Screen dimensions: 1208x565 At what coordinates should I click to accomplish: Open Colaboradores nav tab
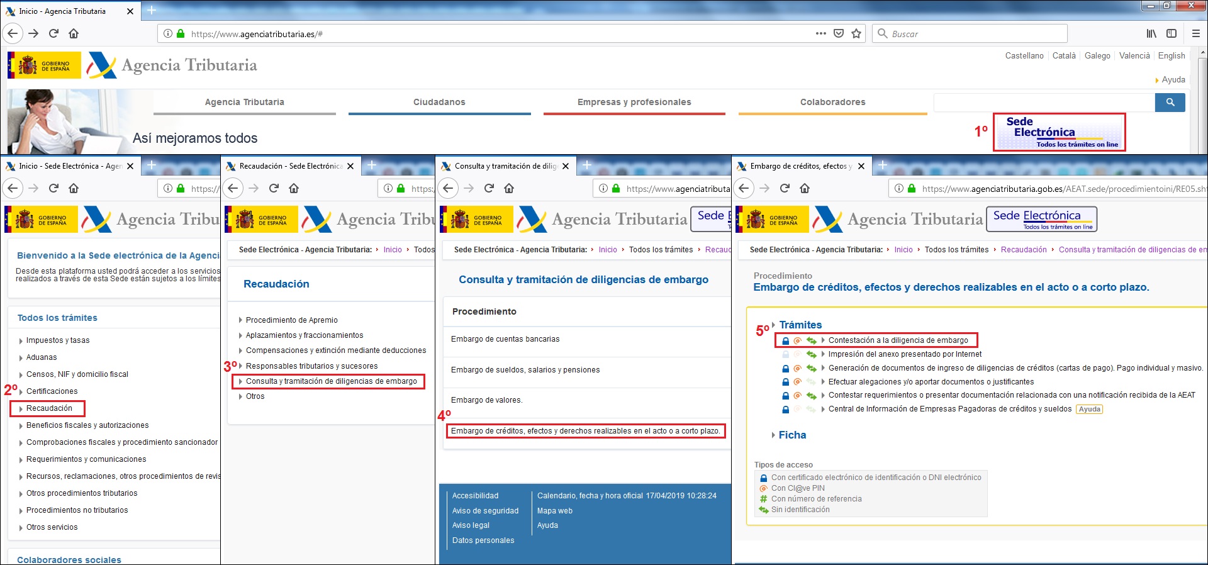pyautogui.click(x=833, y=102)
